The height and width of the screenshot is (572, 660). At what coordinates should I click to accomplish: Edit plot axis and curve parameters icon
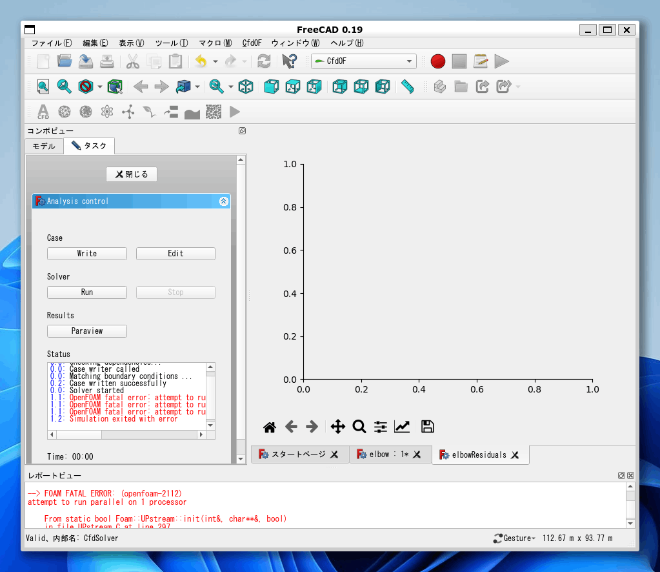tap(402, 427)
